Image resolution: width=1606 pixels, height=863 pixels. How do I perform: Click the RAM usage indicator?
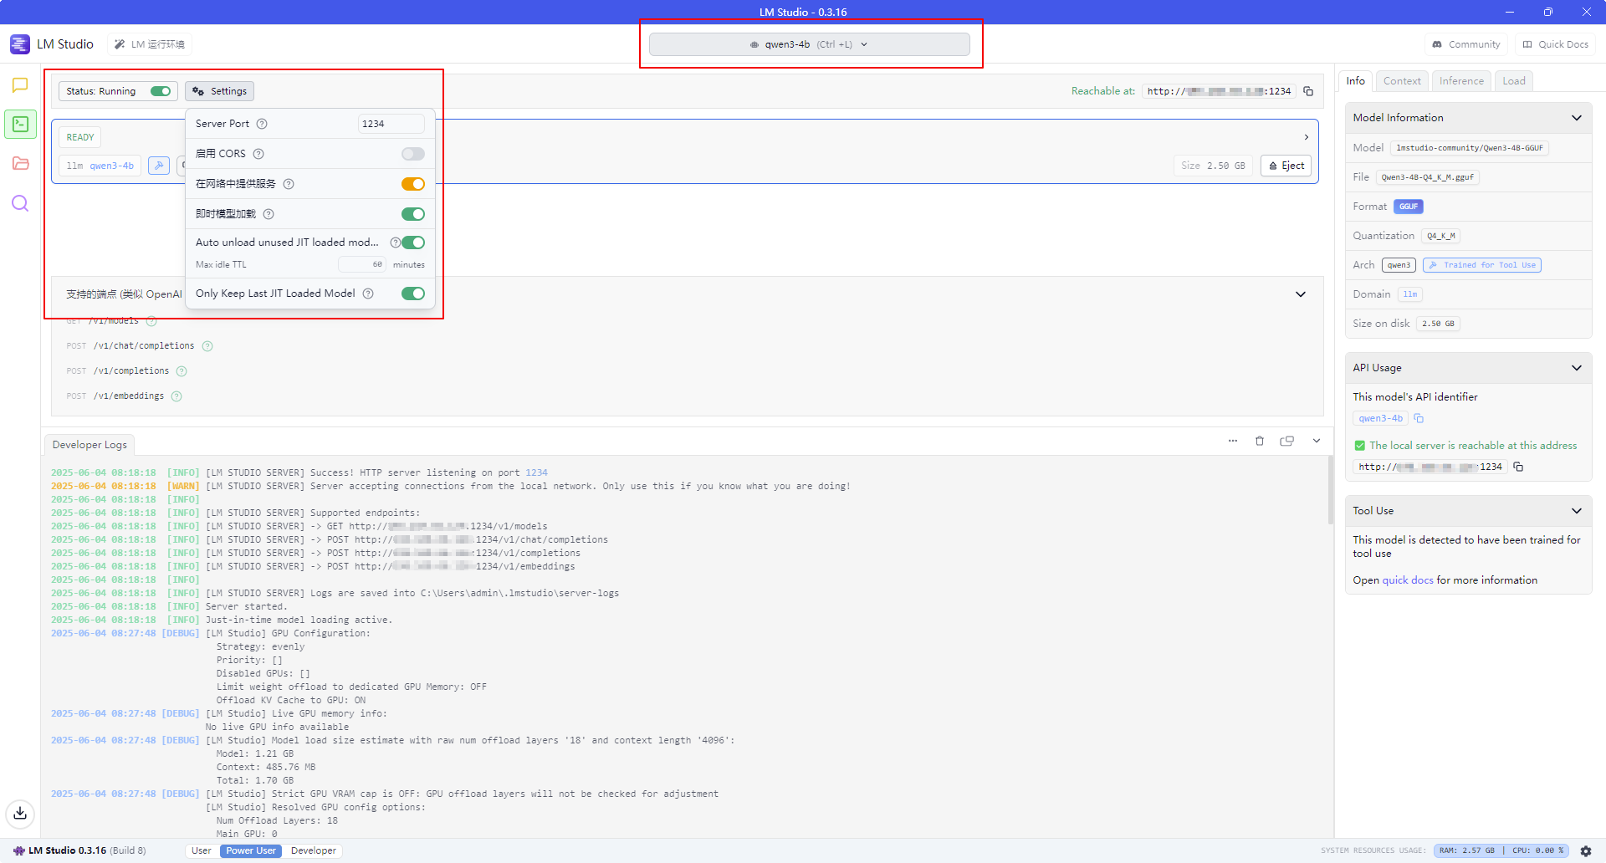(x=1466, y=850)
